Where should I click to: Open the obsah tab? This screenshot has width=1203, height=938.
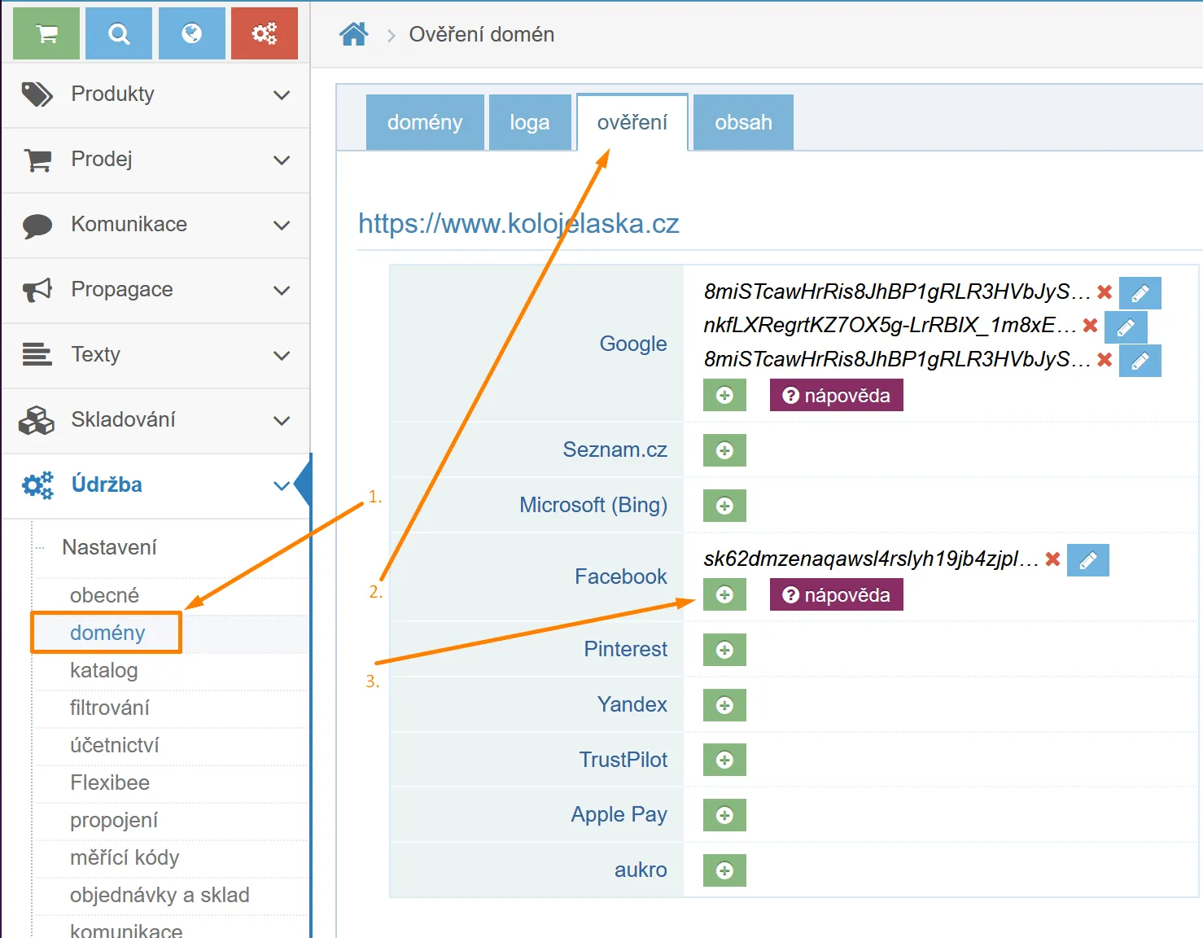pyautogui.click(x=743, y=122)
